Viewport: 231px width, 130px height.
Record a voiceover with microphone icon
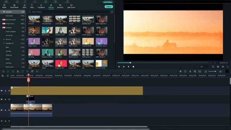(190, 71)
